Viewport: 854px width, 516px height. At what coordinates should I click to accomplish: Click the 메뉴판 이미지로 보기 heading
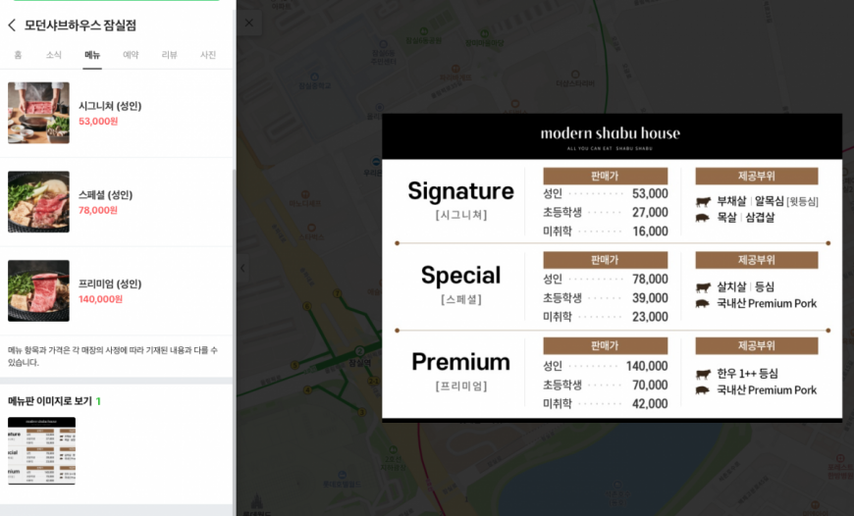(49, 401)
